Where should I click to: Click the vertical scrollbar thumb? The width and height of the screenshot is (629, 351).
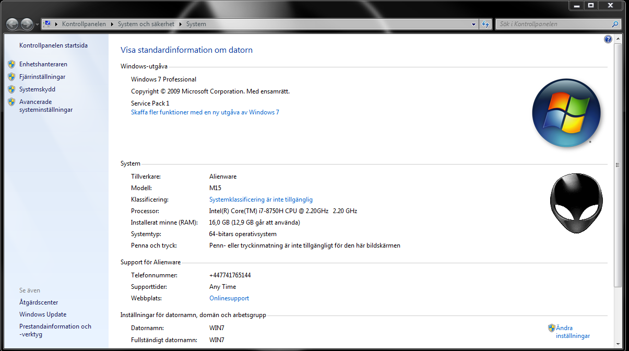(x=618, y=165)
